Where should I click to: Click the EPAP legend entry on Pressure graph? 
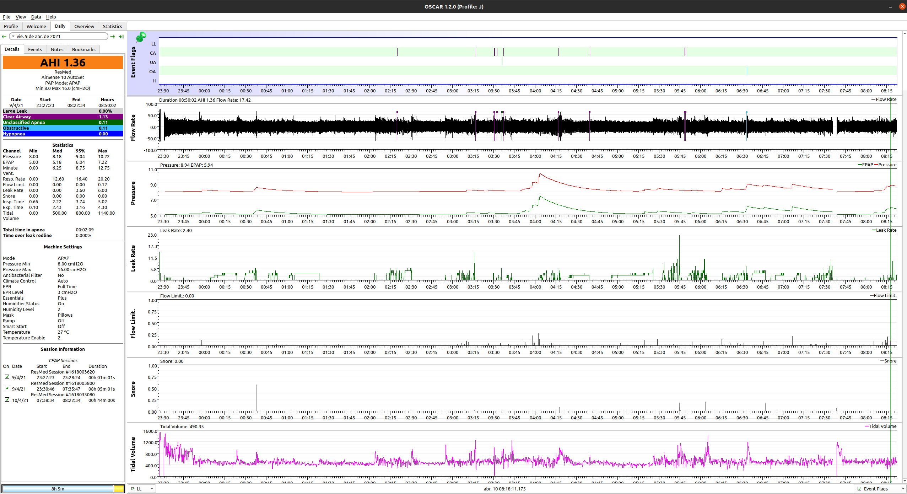[865, 165]
